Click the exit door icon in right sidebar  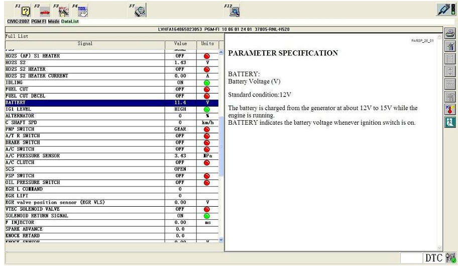pos(450,122)
